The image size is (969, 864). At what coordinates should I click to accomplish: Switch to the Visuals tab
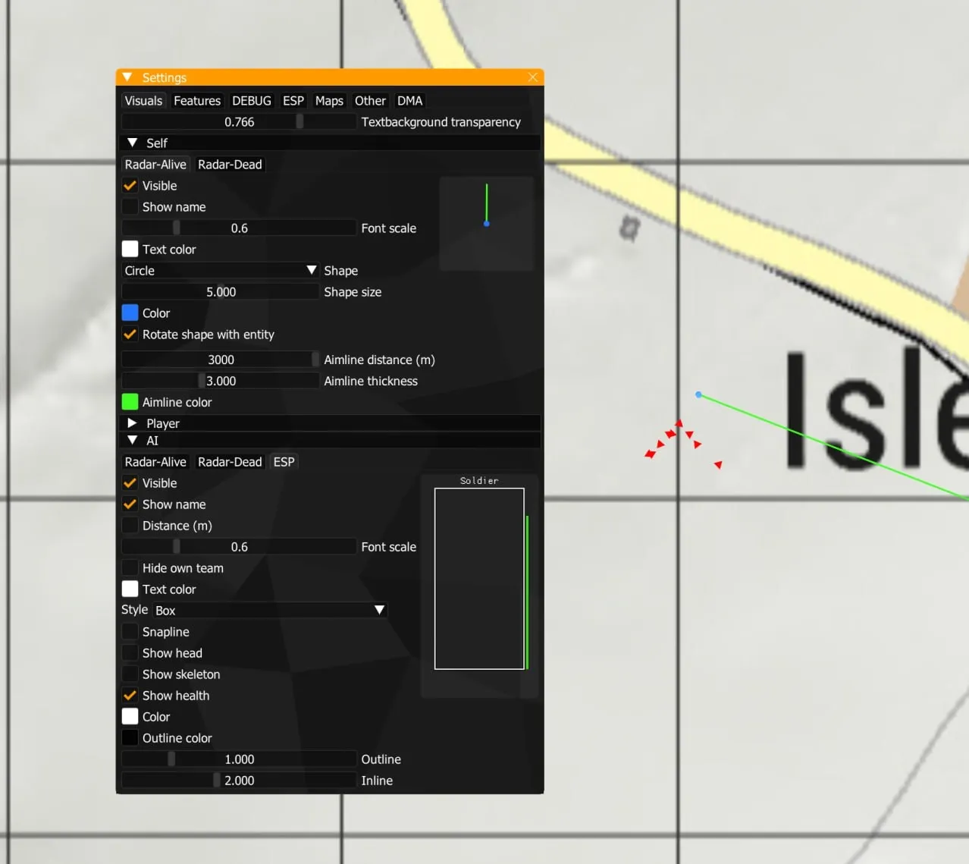(143, 101)
